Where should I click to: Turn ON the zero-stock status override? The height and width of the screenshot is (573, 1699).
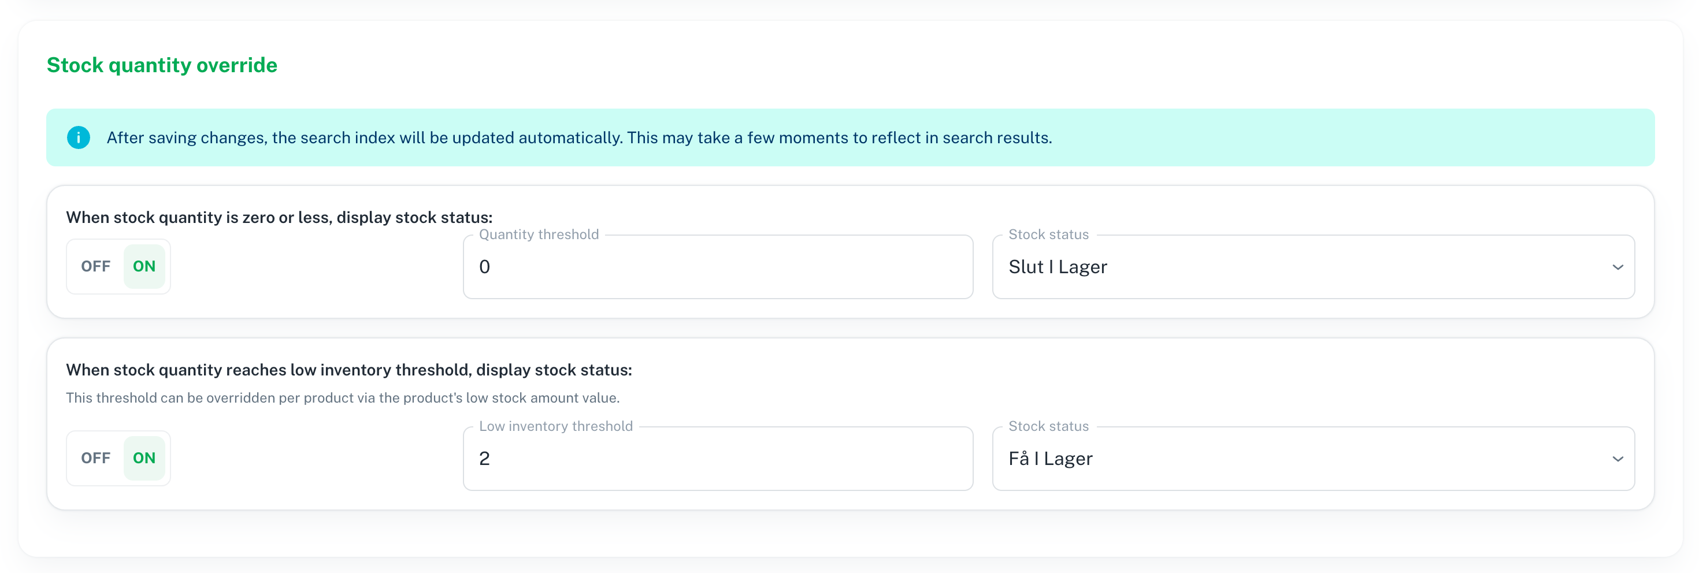click(144, 266)
